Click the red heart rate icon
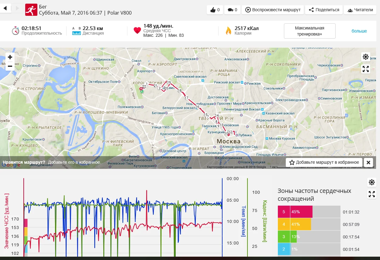 click(x=137, y=31)
